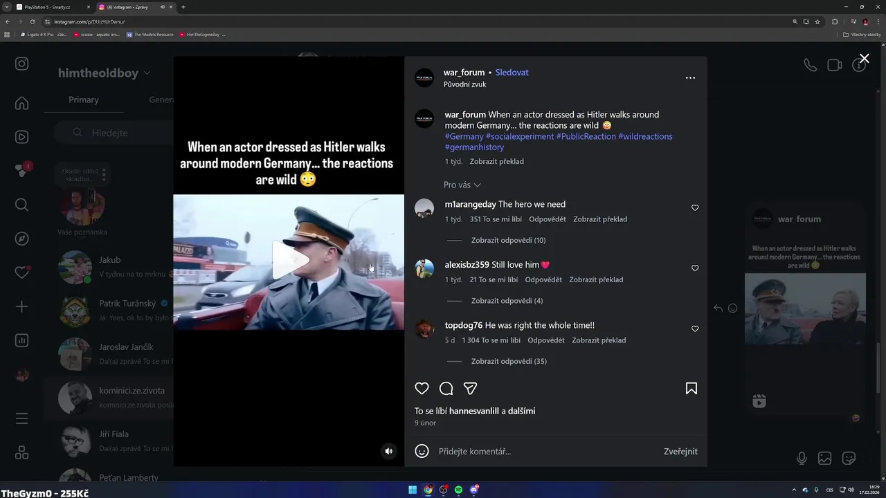
Task: Open the #Germany hashtag
Action: pyautogui.click(x=464, y=136)
